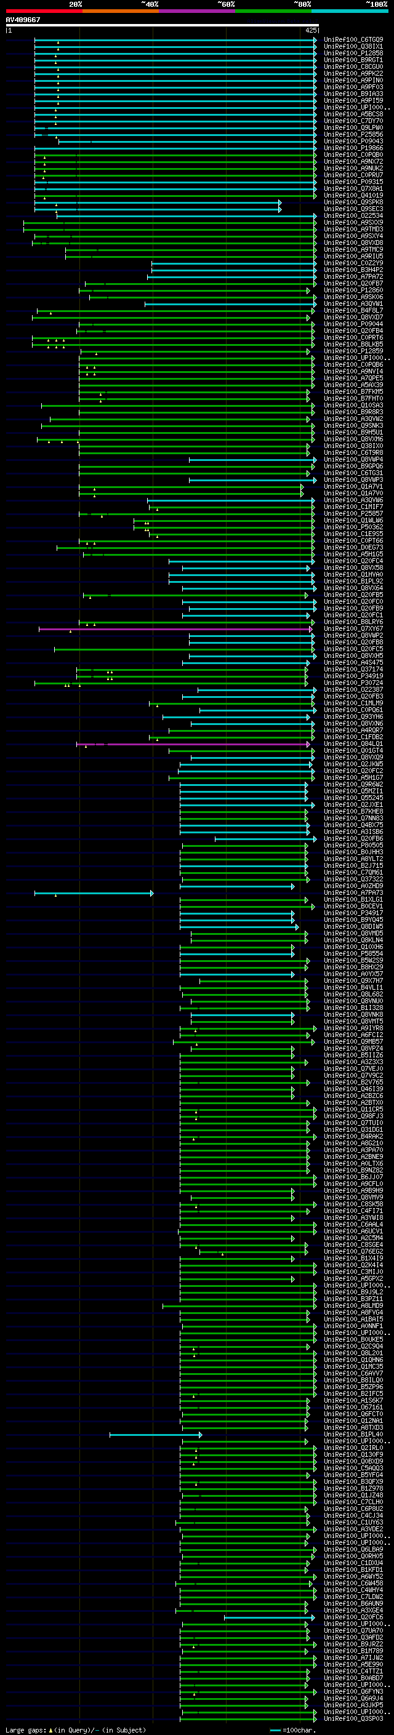Open hit UniRef100_P12858
The height and width of the screenshot is (1735, 394).
[x=353, y=53]
